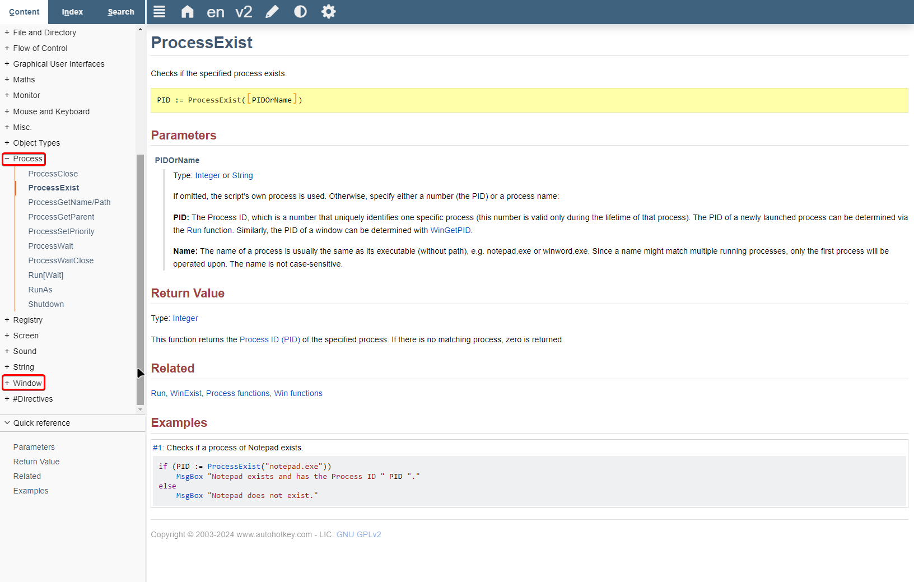Expand Object Types section
Viewport: 914px width, 582px height.
click(36, 143)
